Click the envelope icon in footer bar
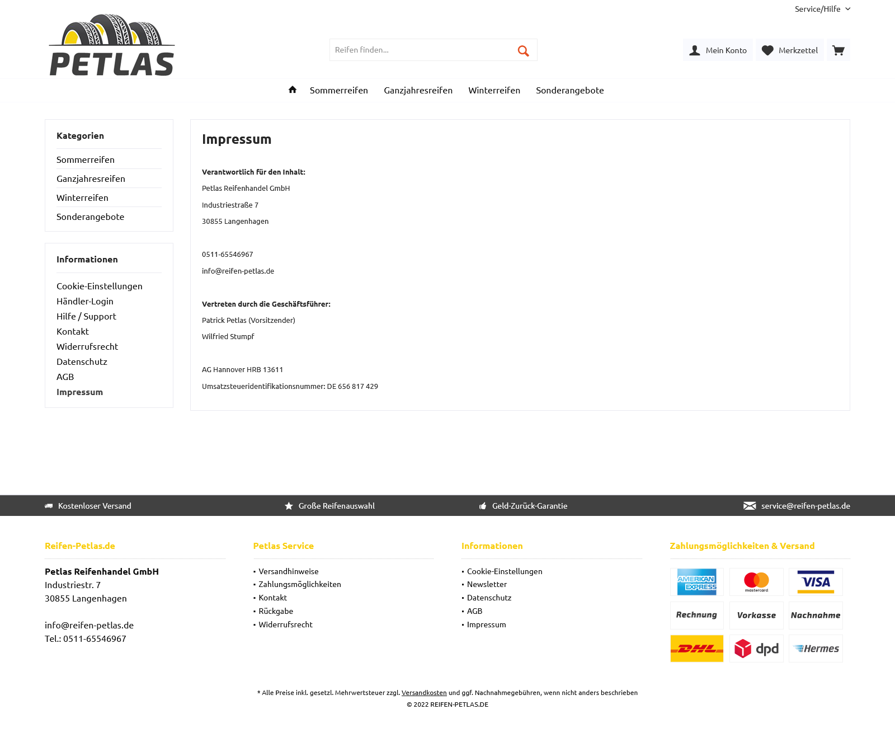Image resolution: width=895 pixels, height=742 pixels. (x=750, y=506)
